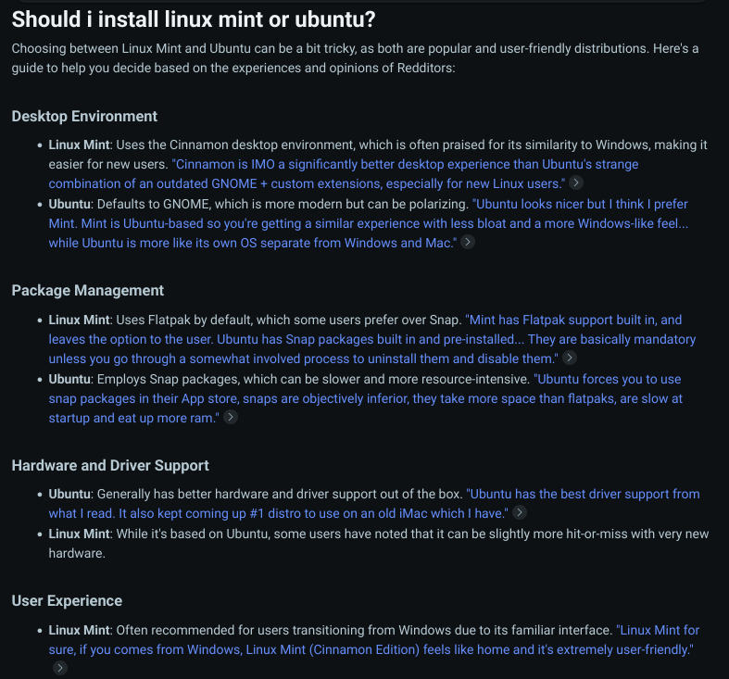Click bold "Linux Mint" label under Desktop Environment
The width and height of the screenshot is (729, 679).
click(80, 145)
